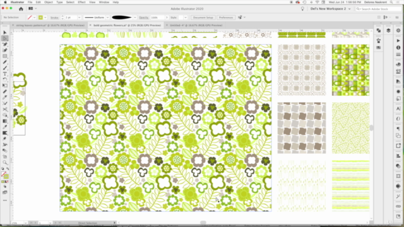This screenshot has height=227, width=404.
Task: Click the Search Adobe Stock field
Action: click(379, 9)
